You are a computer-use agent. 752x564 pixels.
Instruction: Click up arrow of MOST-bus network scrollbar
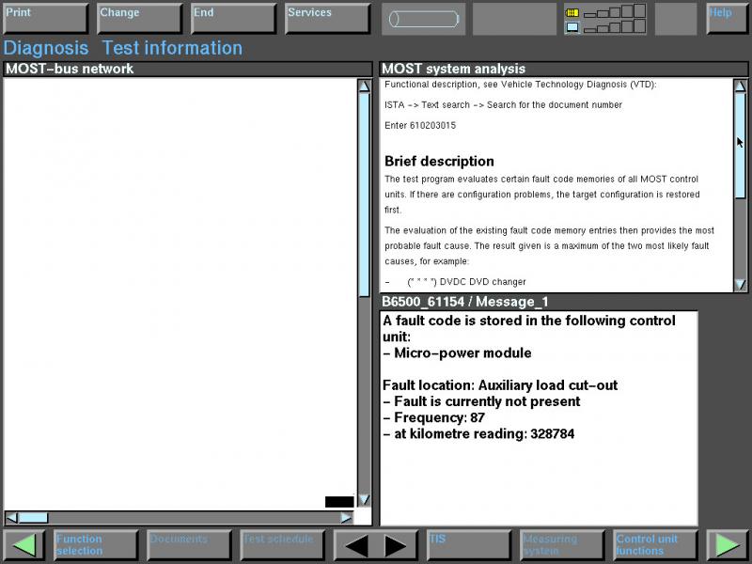364,86
